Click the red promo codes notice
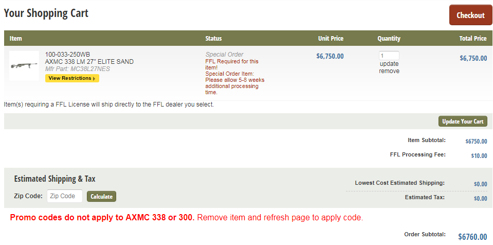Screen dimensions: 493x245 (187, 218)
